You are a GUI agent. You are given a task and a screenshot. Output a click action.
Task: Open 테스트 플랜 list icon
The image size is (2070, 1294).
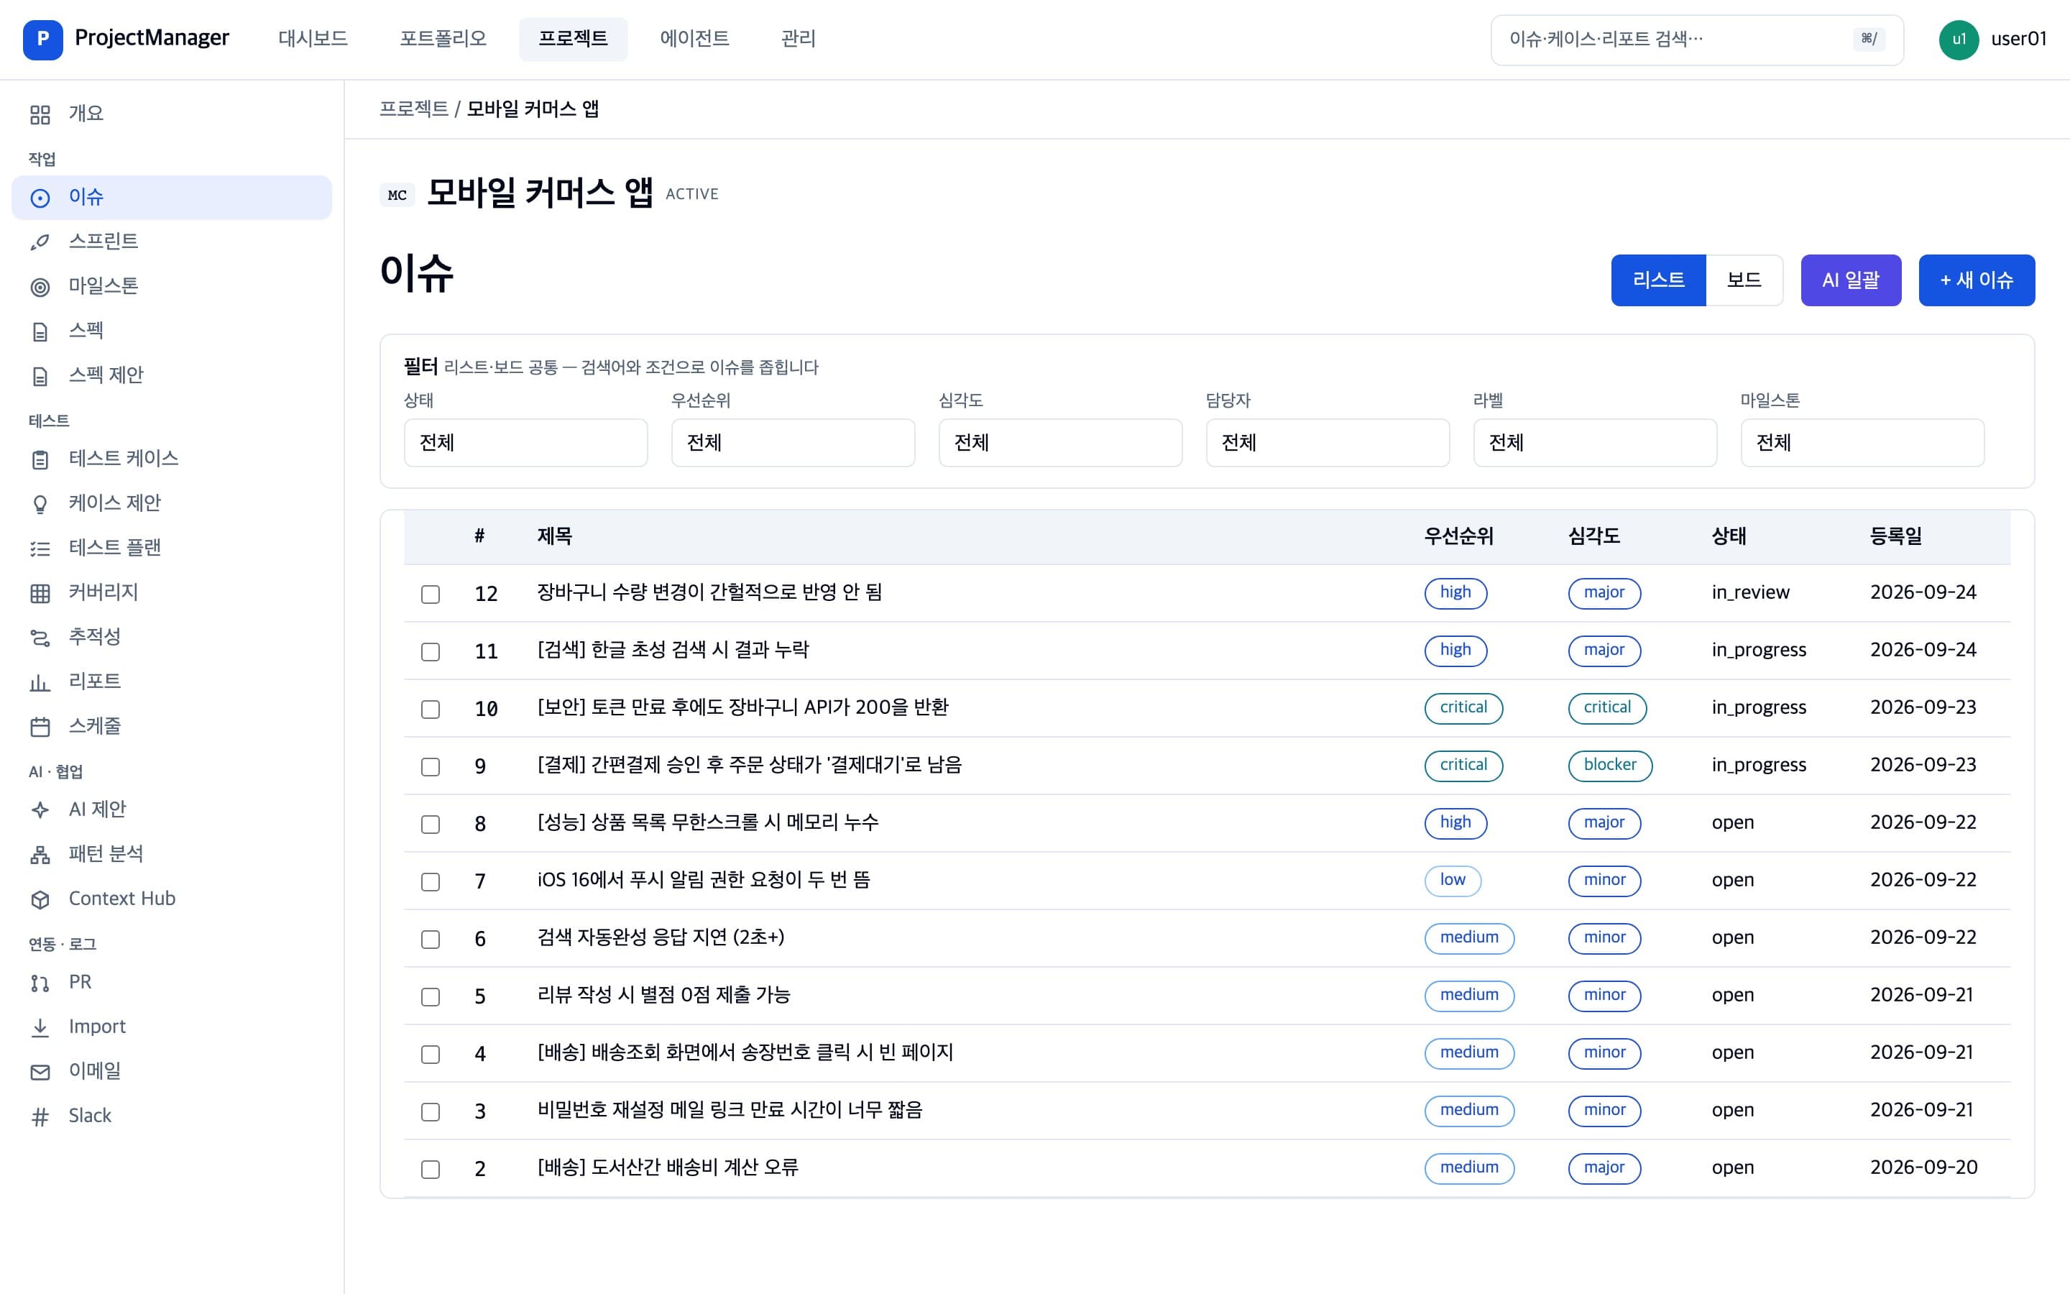coord(40,549)
